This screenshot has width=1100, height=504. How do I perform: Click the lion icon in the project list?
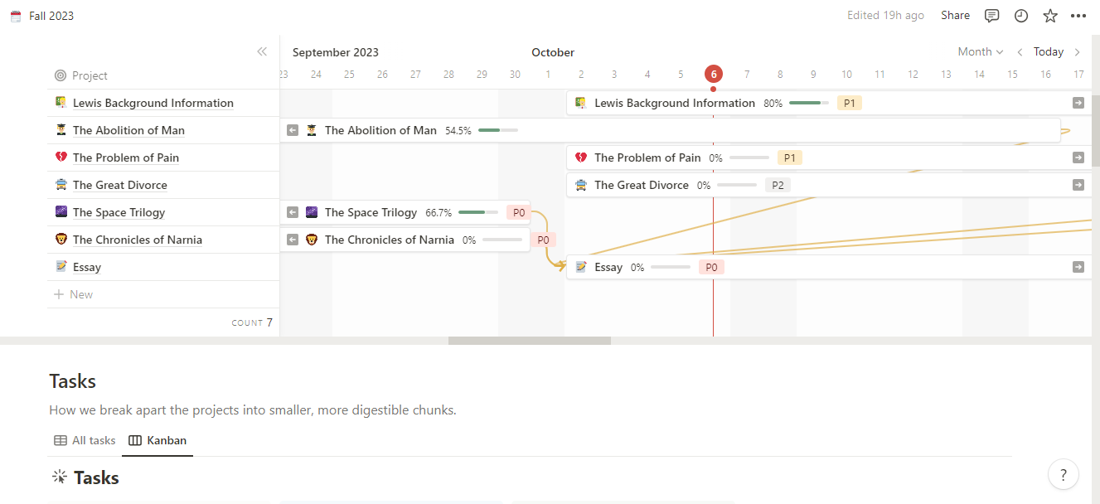tap(61, 240)
